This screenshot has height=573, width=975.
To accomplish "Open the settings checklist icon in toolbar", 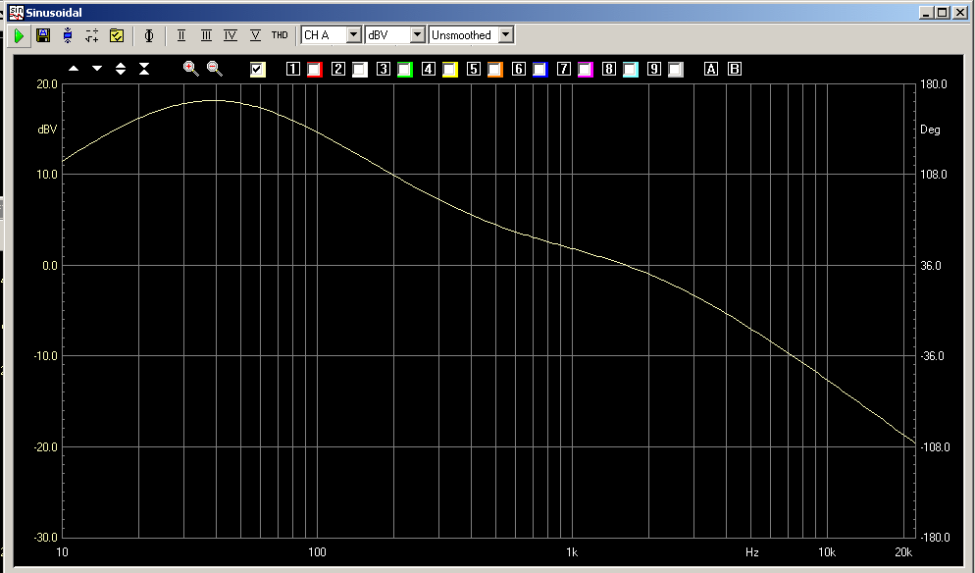I will [x=117, y=35].
